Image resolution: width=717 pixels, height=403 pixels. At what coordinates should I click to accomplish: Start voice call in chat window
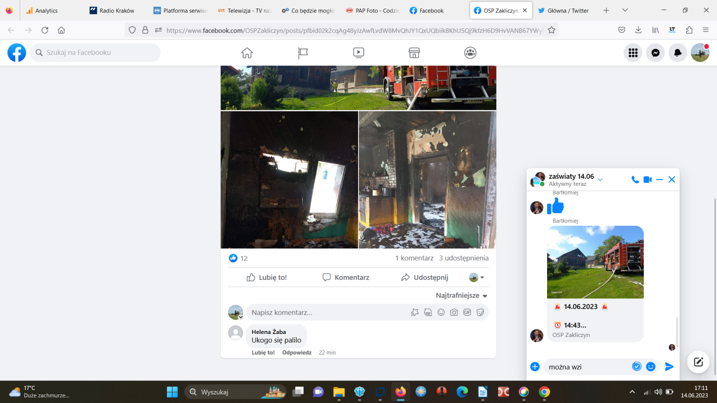[635, 180]
